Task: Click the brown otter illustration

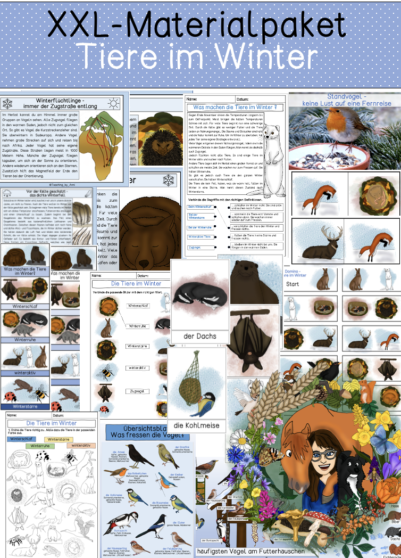Action: (x=253, y=282)
